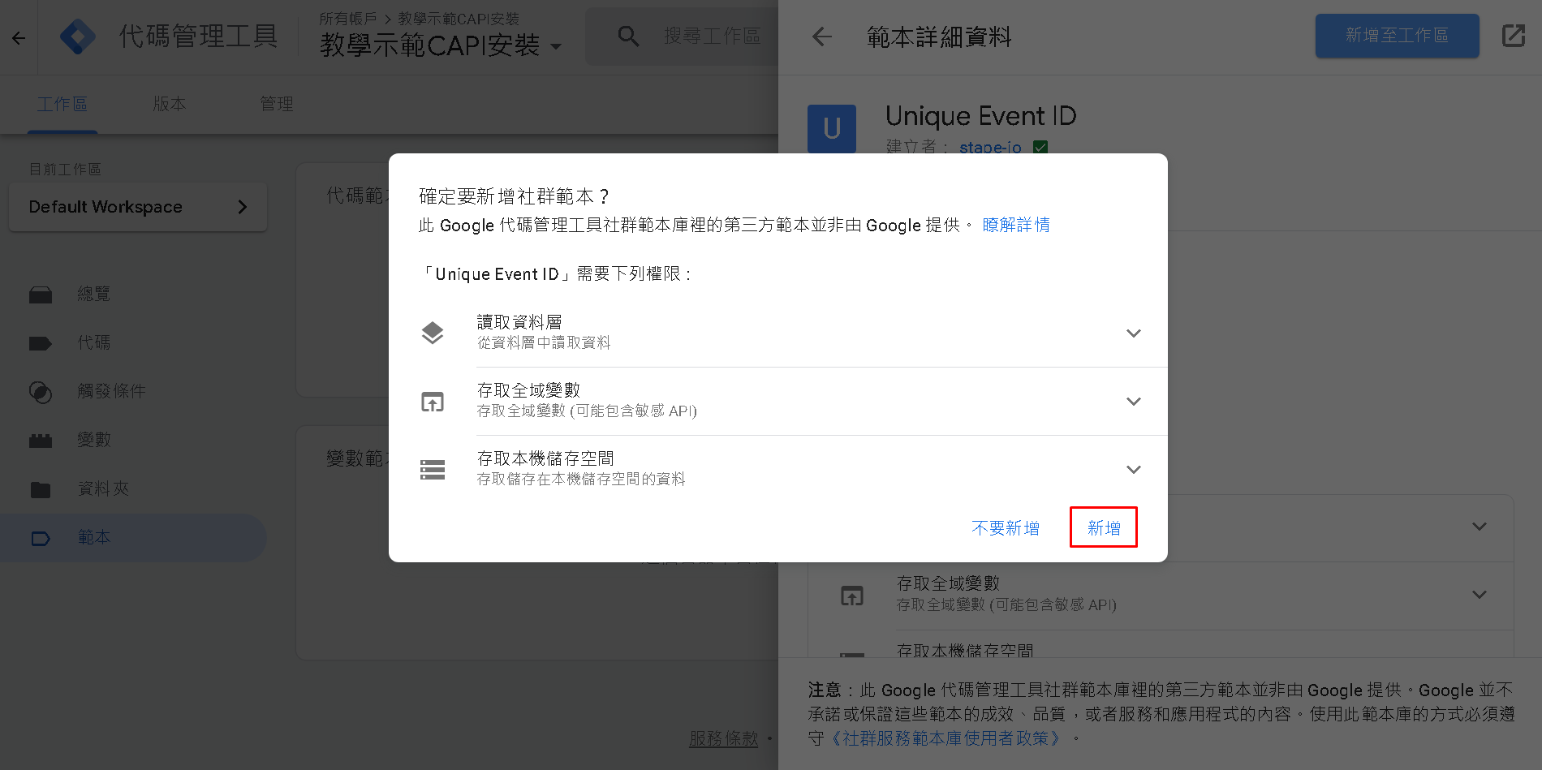1542x770 pixels.
Task: Select 總覽 in sidebar
Action: tap(93, 295)
